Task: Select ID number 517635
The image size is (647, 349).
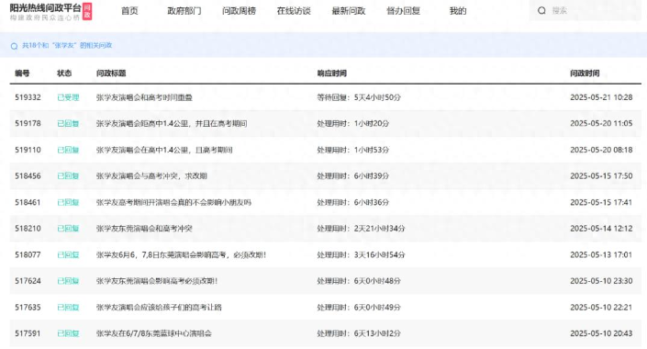Action: pos(28,308)
